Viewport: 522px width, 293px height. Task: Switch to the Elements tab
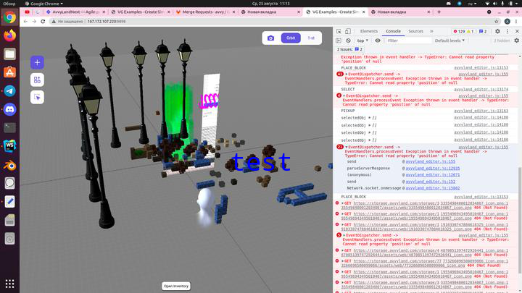(369, 31)
